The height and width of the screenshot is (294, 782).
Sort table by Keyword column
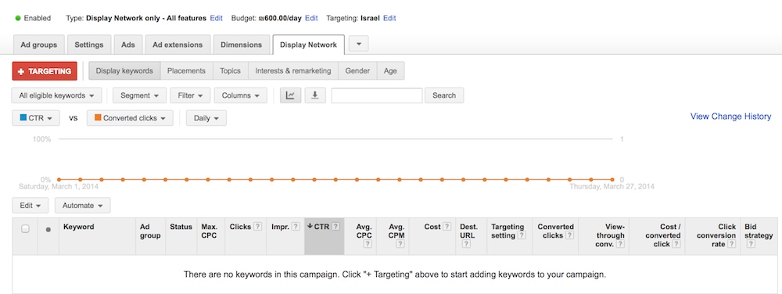(78, 227)
